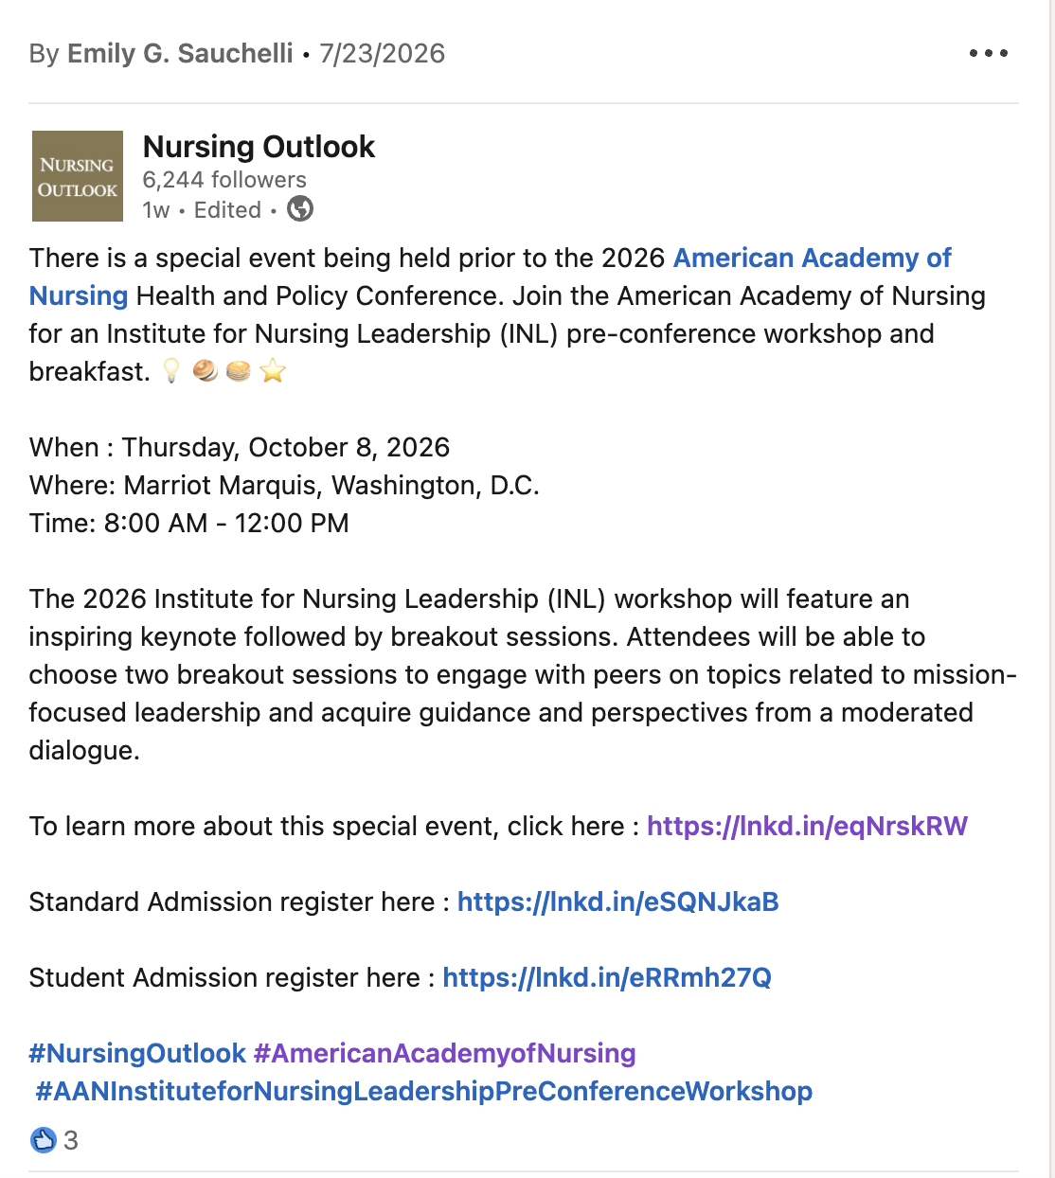
Task: Click the #AANInstituteforNursingLeadershipPreConferenceWorkshop hashtag
Action: pyautogui.click(x=423, y=1091)
